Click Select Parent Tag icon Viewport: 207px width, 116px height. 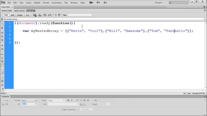2,45
